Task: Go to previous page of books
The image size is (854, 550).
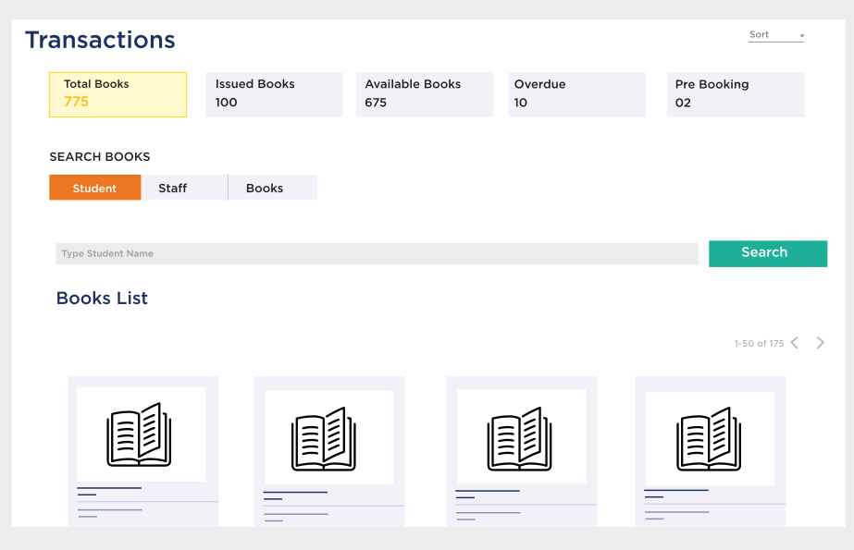Action: (794, 343)
